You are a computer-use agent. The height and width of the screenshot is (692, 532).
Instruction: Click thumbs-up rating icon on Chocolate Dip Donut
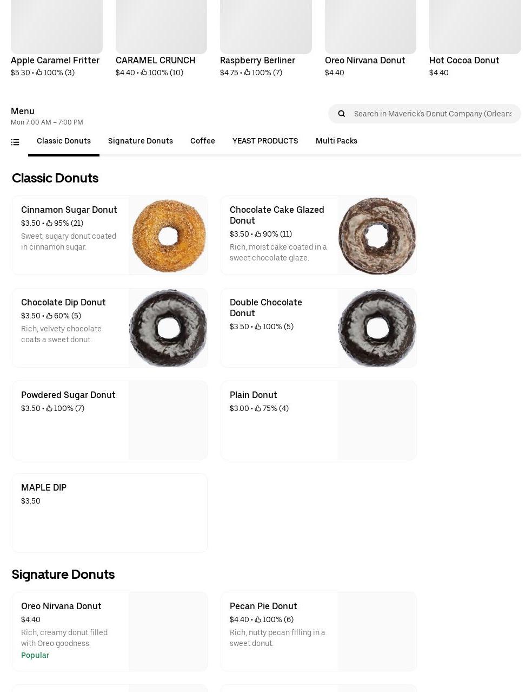pos(49,316)
